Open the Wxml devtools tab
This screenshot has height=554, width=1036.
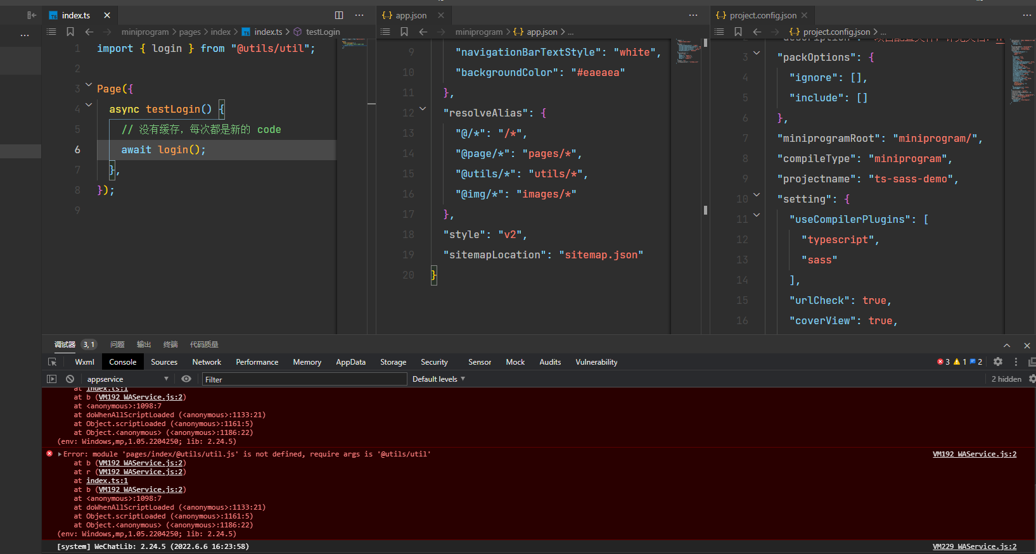[84, 362]
